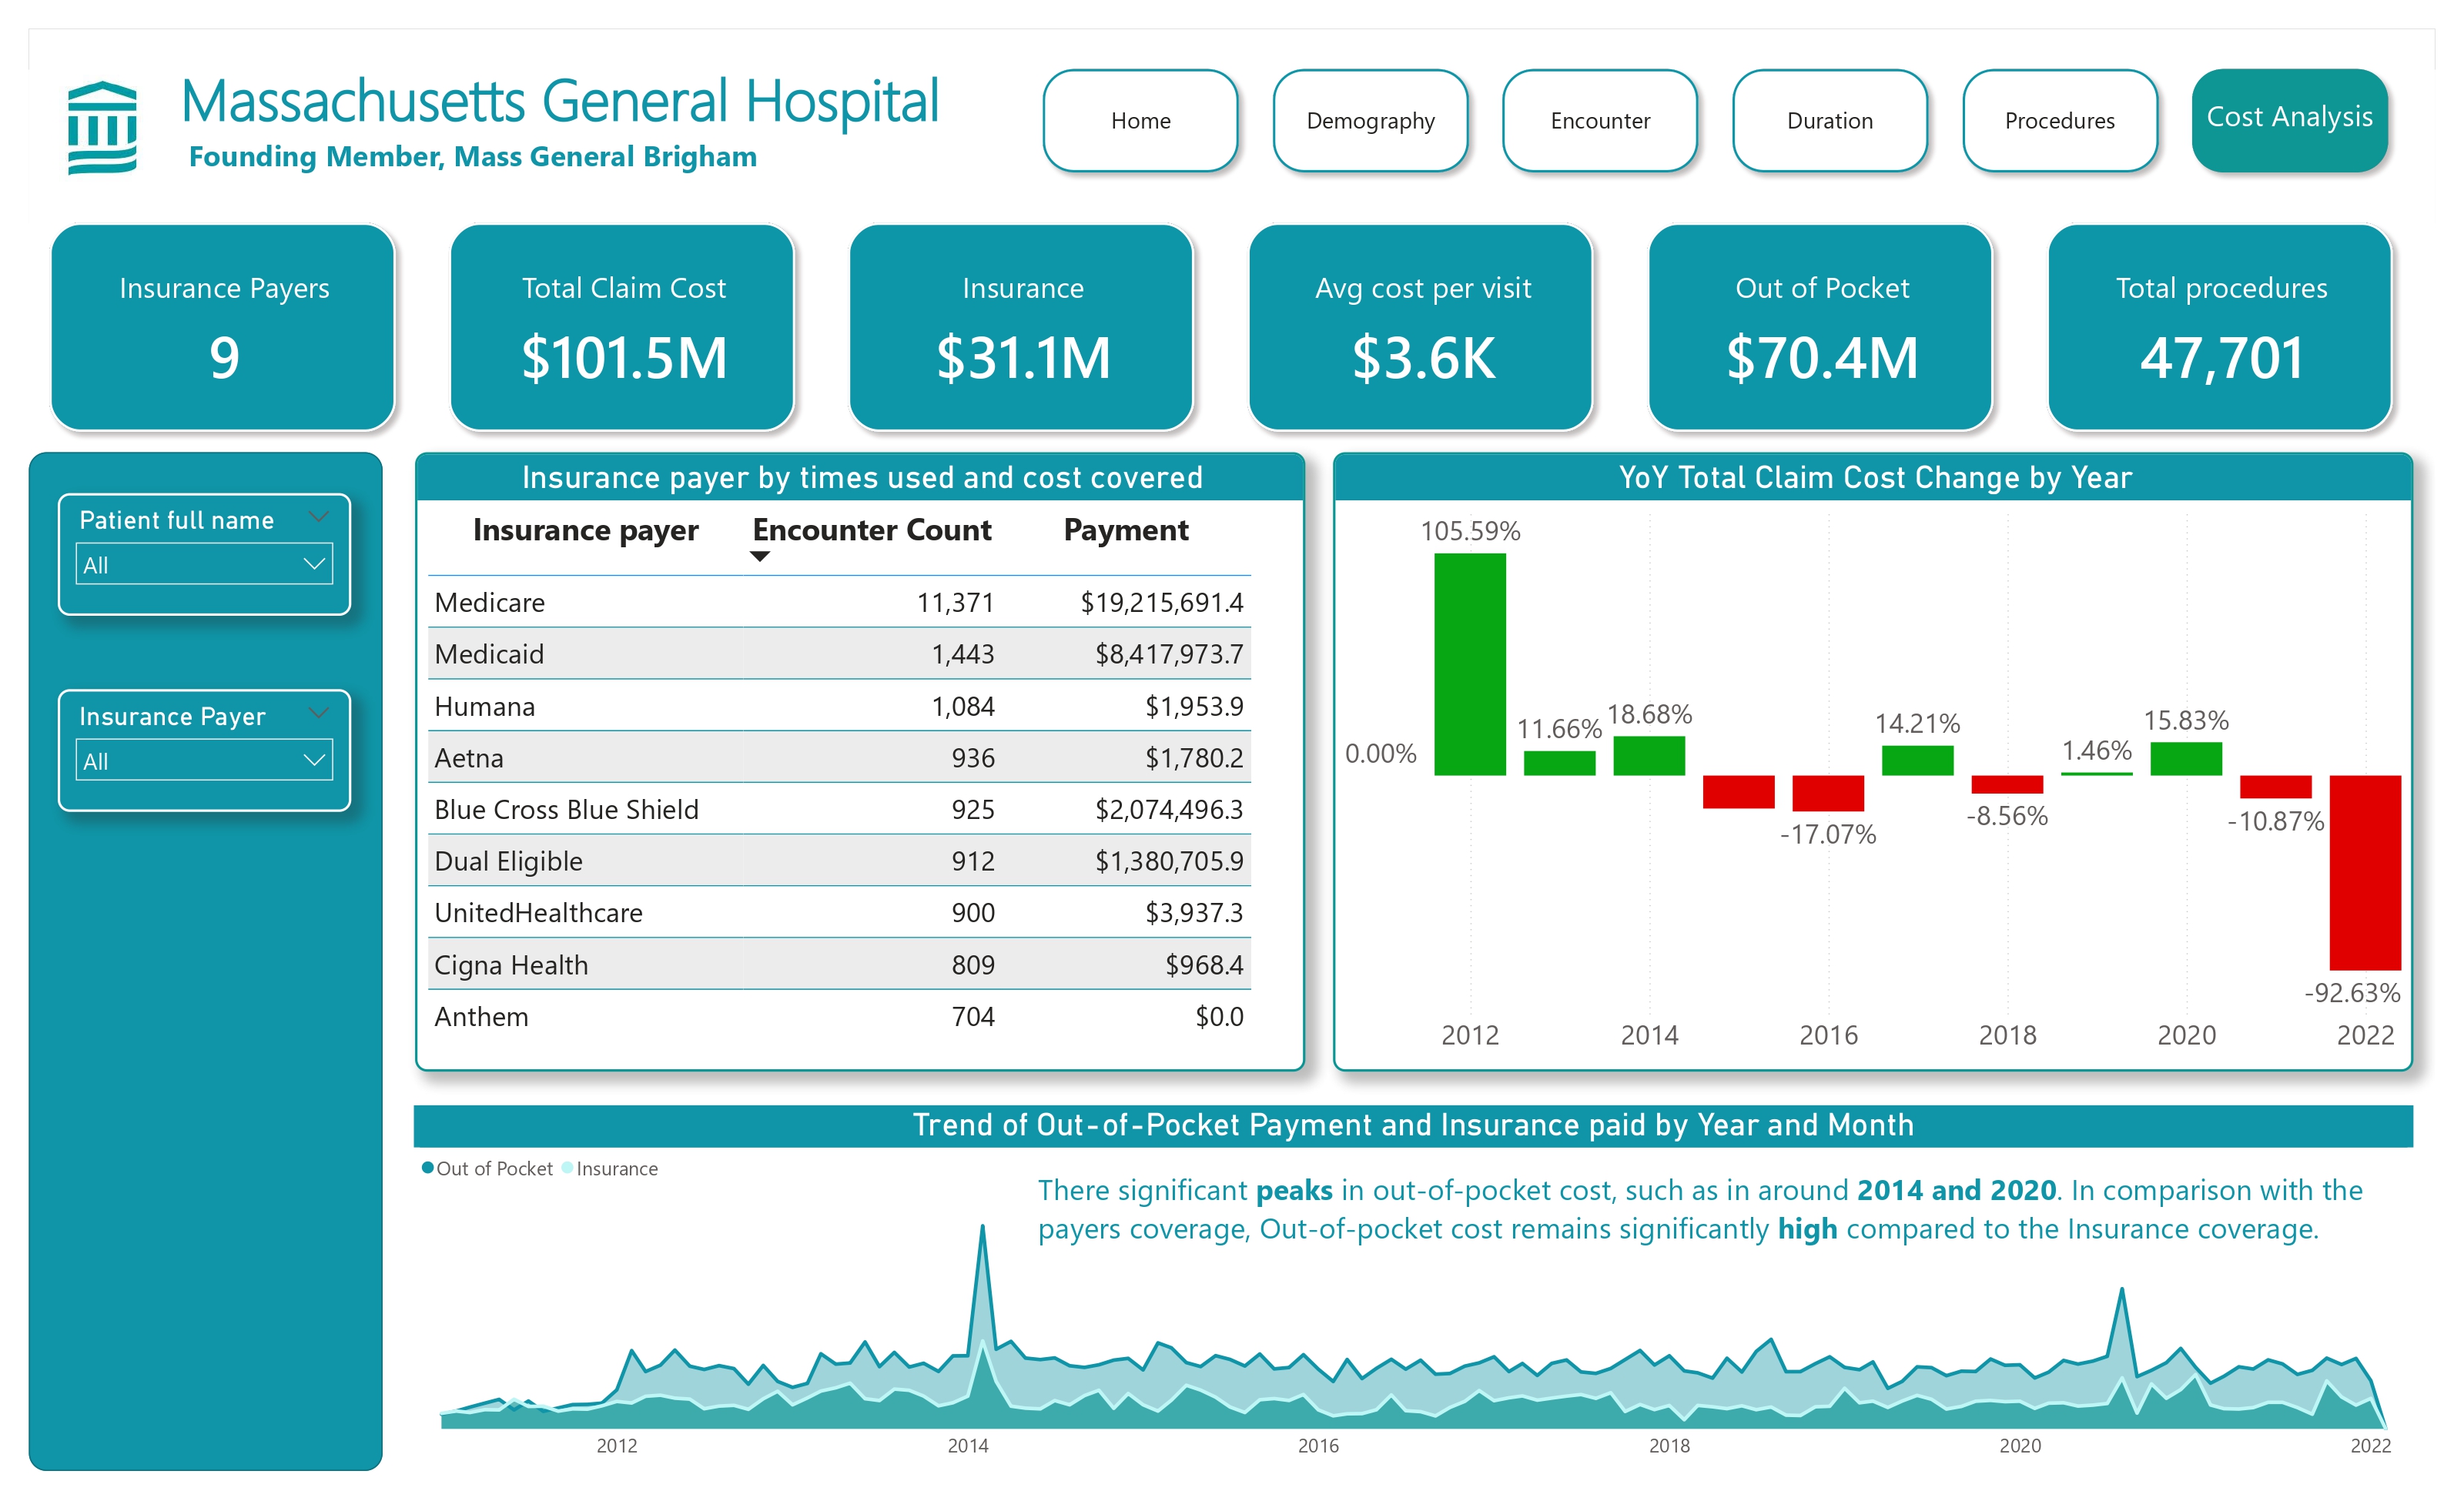This screenshot has height=1501, width=2464.
Task: Click the -92.63% red bar for 2022
Action: coord(2365,872)
